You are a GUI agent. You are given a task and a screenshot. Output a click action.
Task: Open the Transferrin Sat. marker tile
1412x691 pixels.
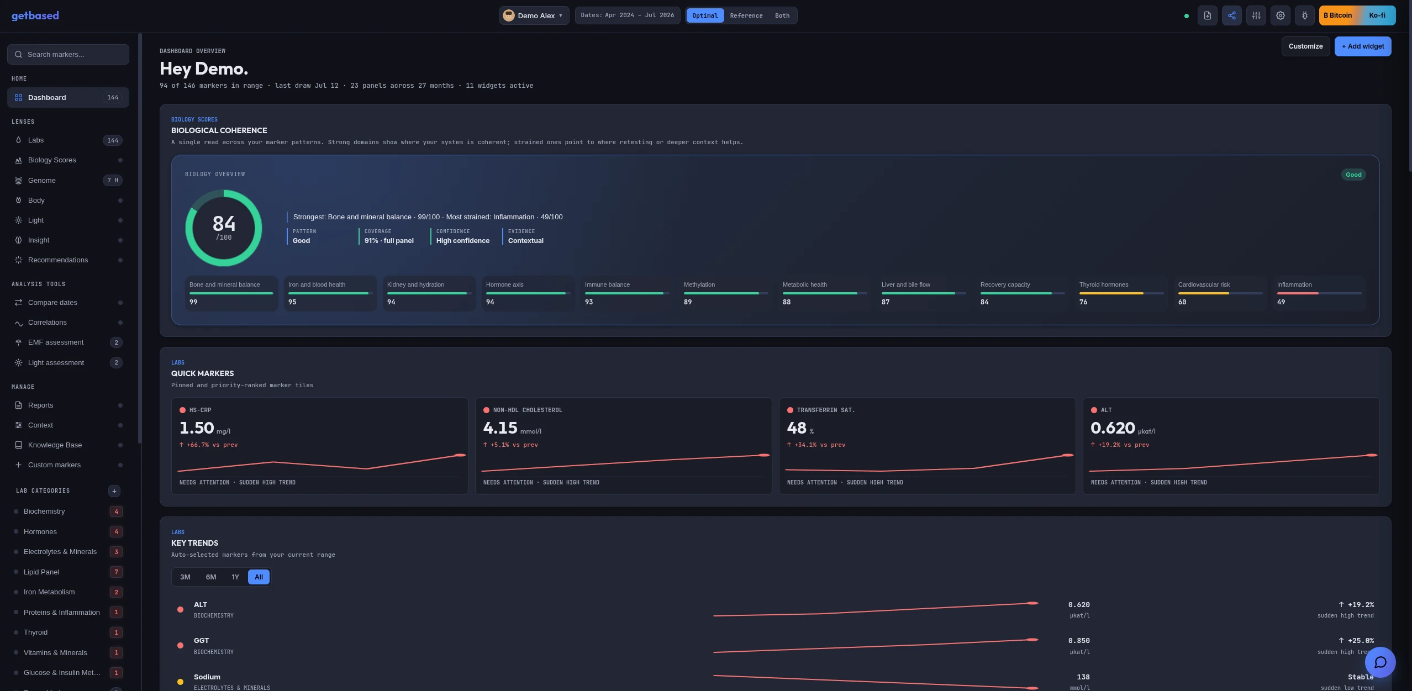[927, 446]
